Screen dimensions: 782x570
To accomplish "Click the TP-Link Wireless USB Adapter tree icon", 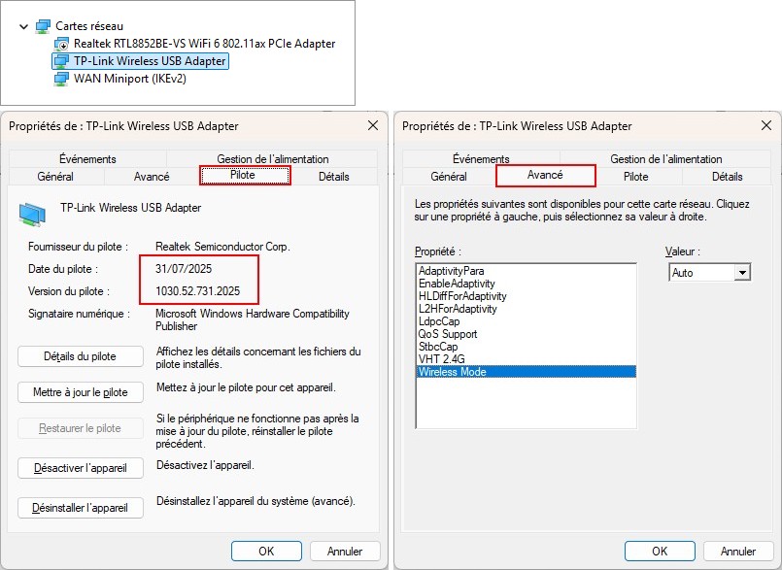I will tap(61, 61).
